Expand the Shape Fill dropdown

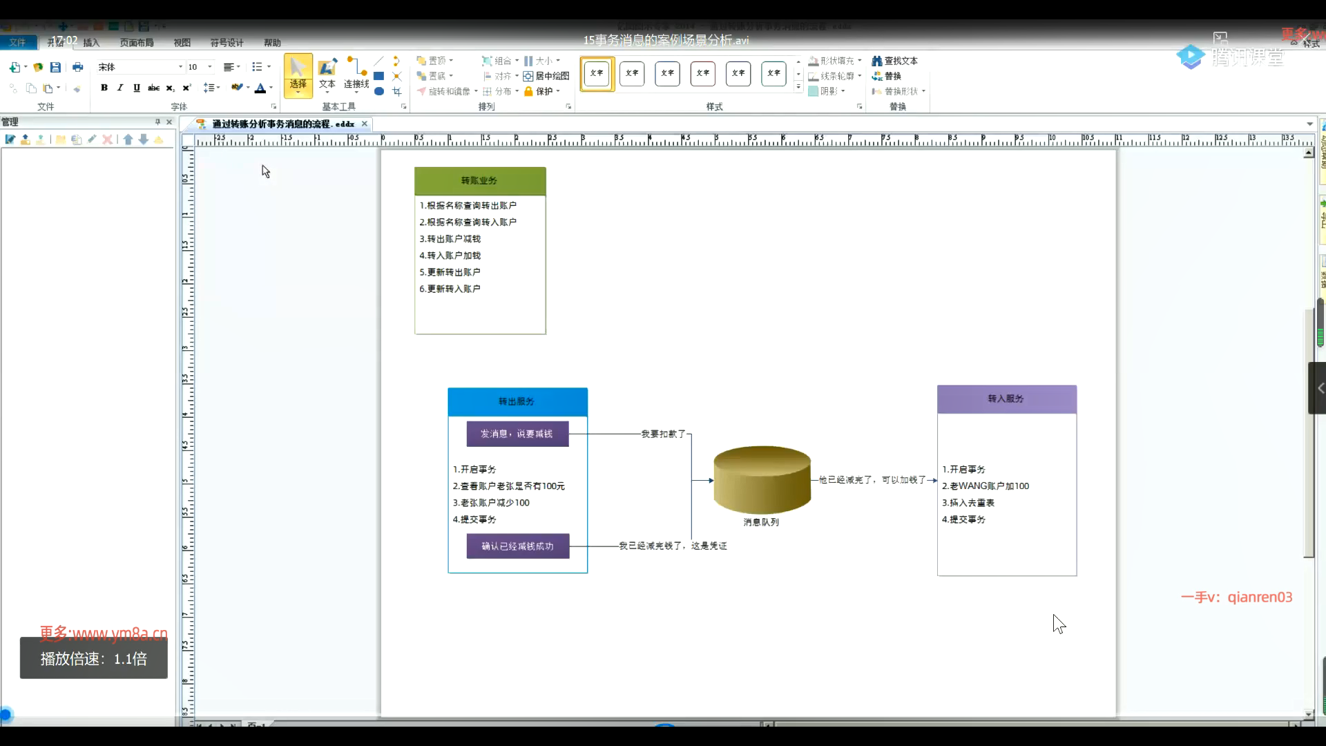tap(860, 61)
